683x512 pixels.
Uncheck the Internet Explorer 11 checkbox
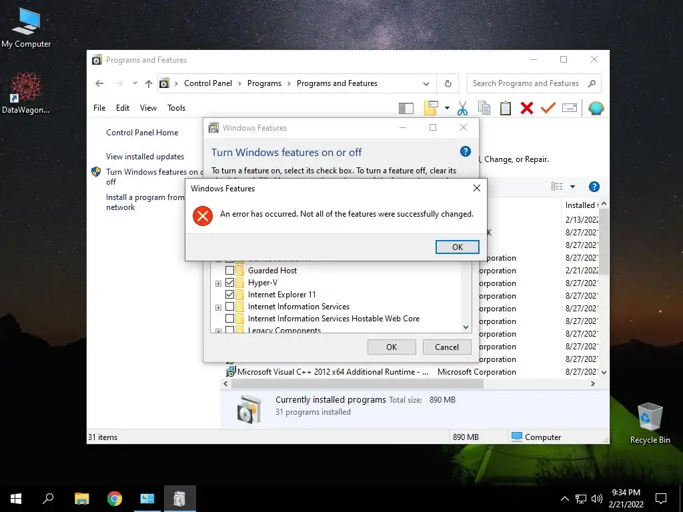[229, 294]
